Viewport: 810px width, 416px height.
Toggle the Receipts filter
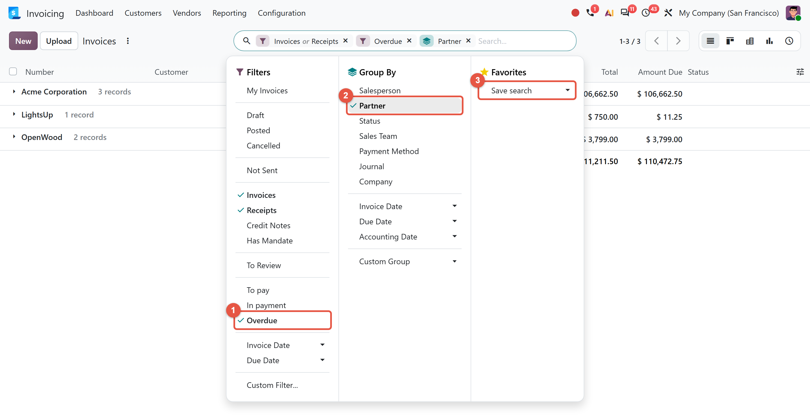click(282, 210)
